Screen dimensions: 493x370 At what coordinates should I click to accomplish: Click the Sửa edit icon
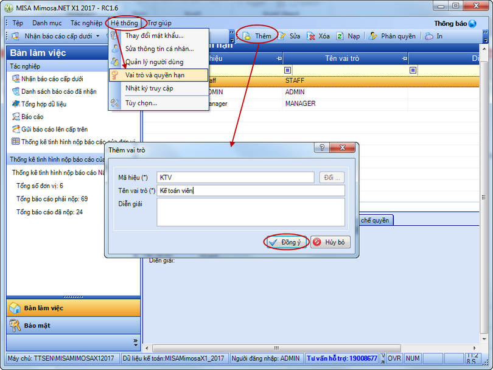[x=281, y=37]
